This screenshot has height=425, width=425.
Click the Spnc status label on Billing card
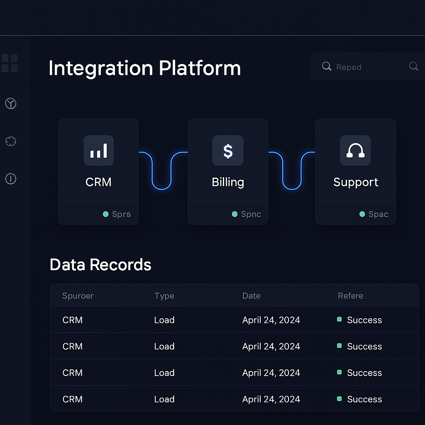pyautogui.click(x=251, y=215)
